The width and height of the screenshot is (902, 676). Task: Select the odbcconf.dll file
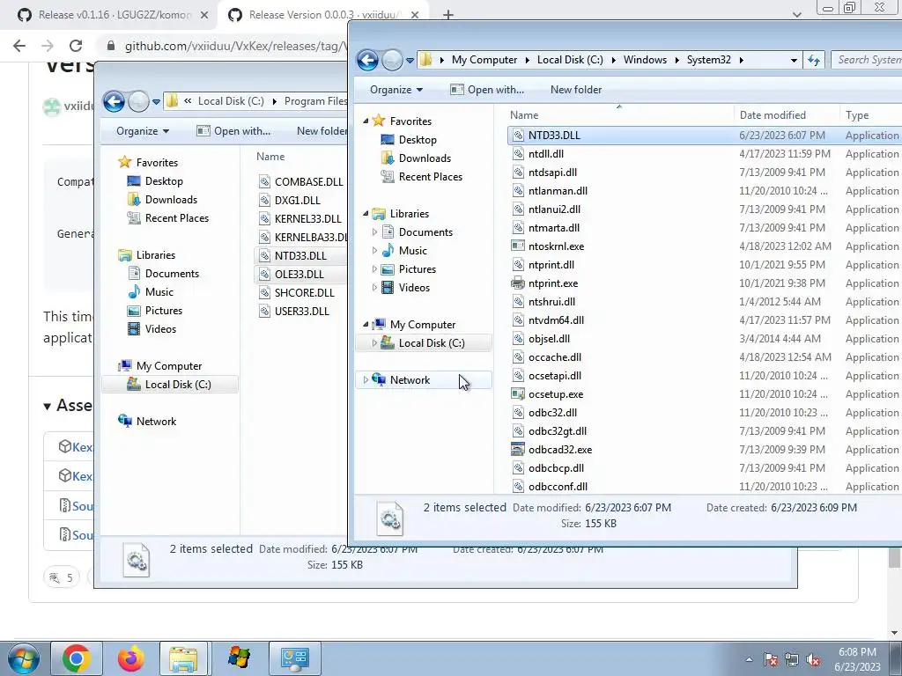coord(558,486)
